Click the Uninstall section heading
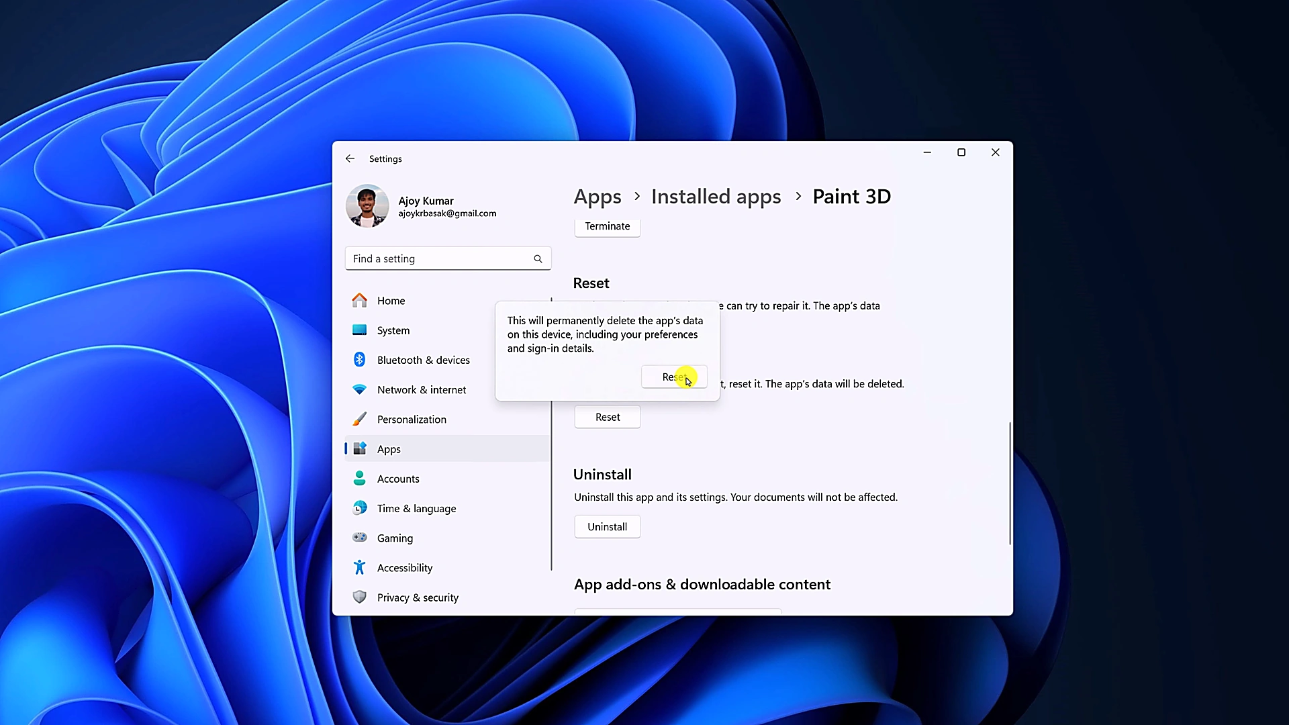Viewport: 1289px width, 725px height. pos(602,475)
